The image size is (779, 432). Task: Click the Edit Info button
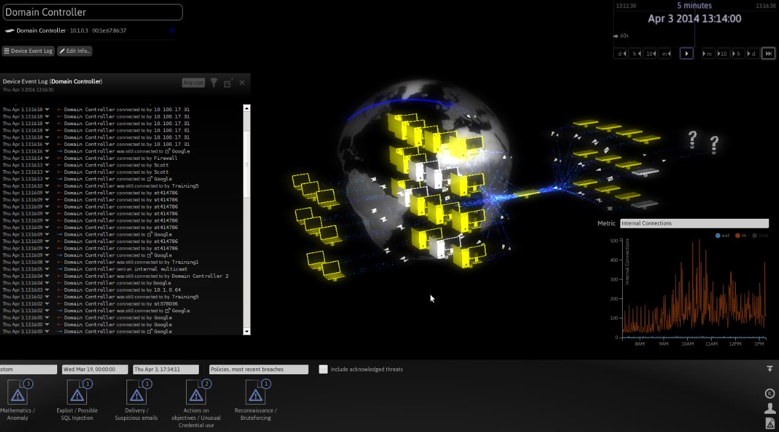75,51
